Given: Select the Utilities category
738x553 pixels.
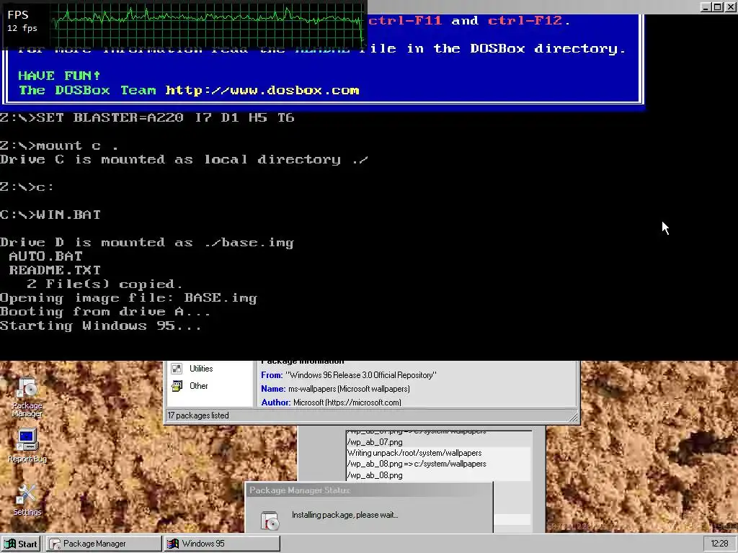Looking at the screenshot, I should (201, 369).
